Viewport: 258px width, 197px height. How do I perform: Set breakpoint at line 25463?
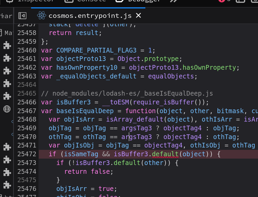point(27,76)
